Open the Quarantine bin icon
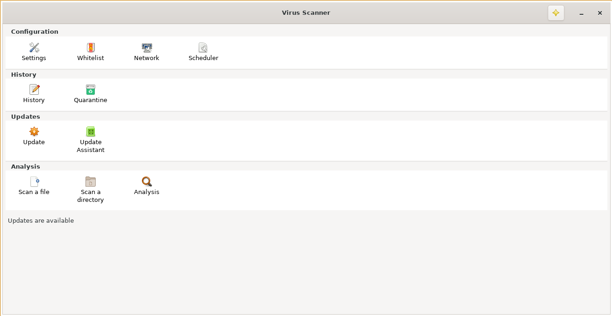The image size is (612, 316). [91, 90]
